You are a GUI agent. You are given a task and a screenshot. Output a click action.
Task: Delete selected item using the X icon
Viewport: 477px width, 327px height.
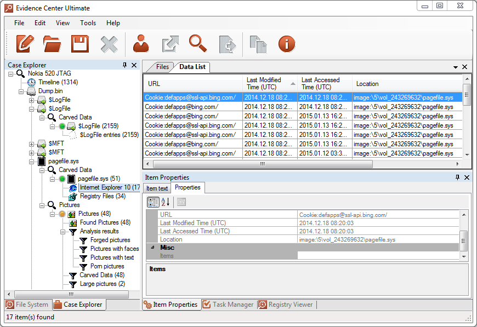click(x=108, y=44)
